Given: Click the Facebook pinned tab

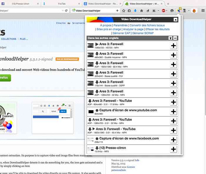Looking at the screenshot, I should (x=3, y=4).
